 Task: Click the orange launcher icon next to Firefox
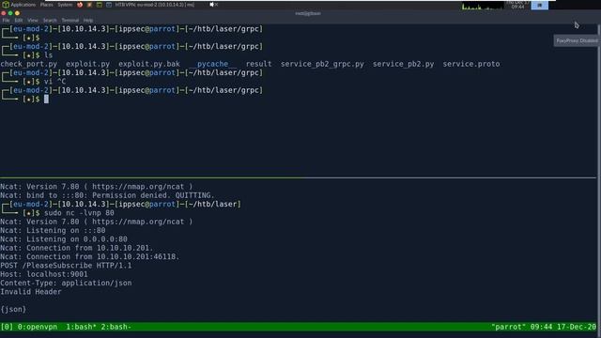[89, 5]
